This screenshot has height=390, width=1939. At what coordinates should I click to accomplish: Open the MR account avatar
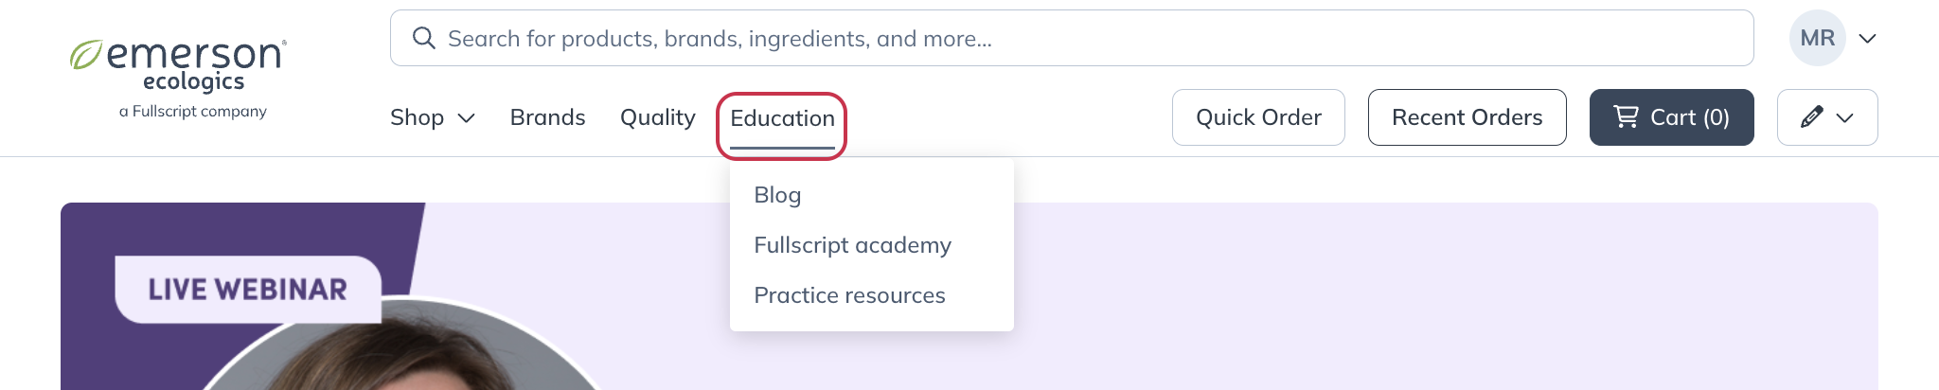point(1817,38)
